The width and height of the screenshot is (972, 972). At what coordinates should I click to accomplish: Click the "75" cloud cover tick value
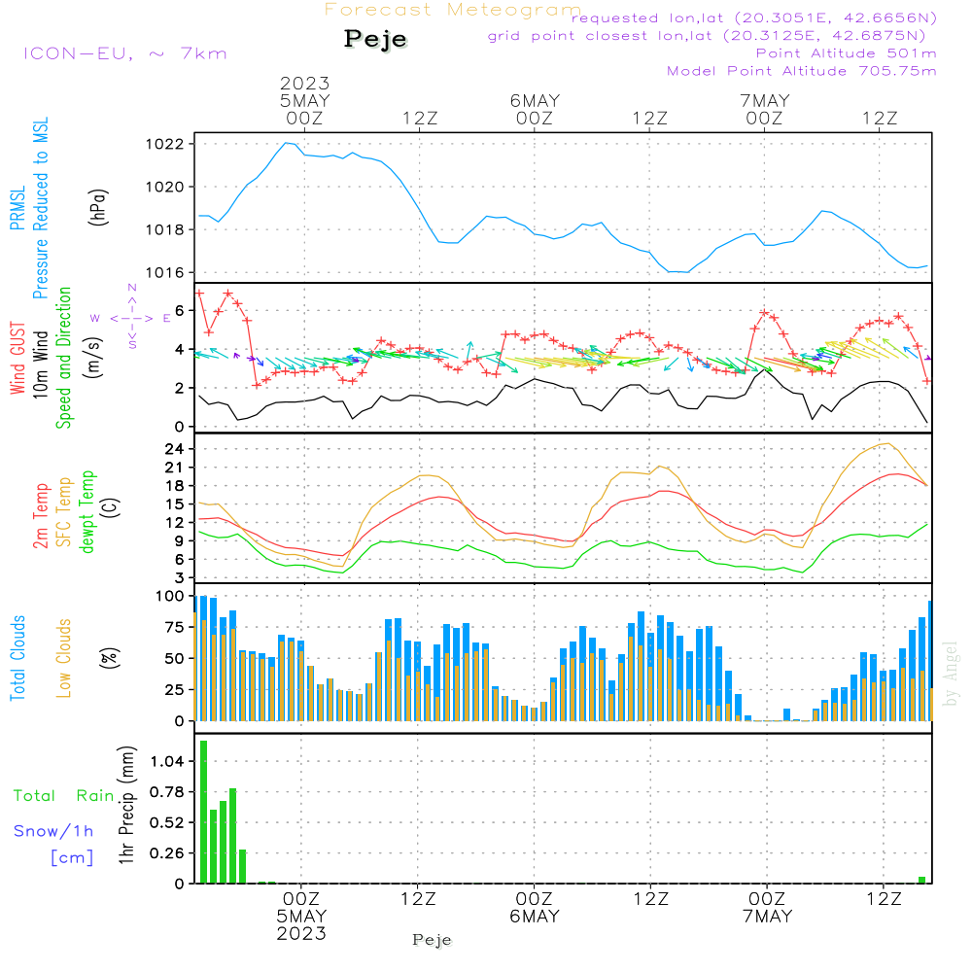175,627
